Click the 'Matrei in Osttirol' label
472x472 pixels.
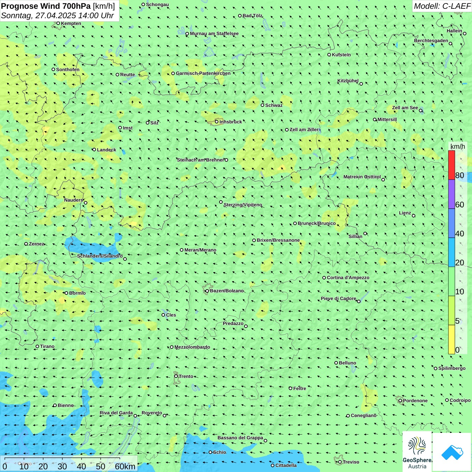pyautogui.click(x=362, y=177)
